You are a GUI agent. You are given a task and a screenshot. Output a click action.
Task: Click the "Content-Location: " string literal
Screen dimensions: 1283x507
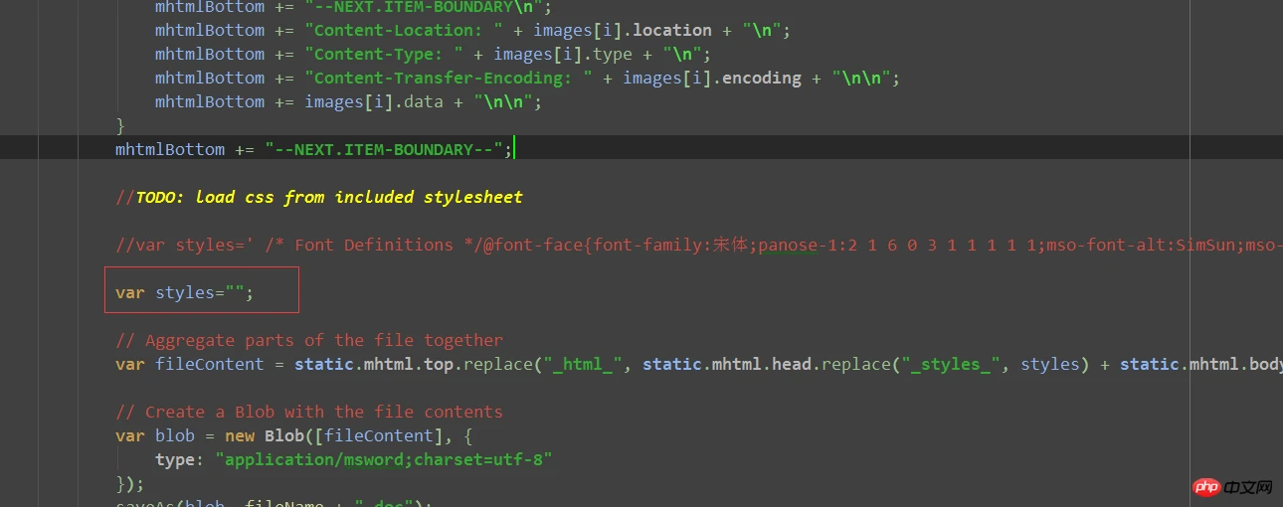point(404,30)
